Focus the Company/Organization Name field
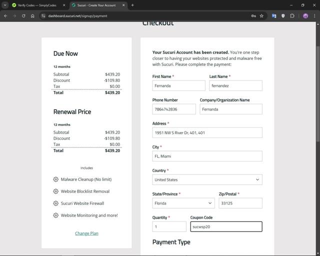Viewport: 320px width, 256px height. coord(231,109)
